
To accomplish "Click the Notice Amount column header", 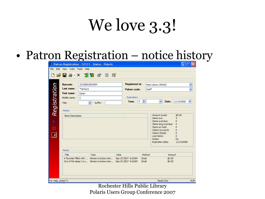I will [x=179, y=155].
